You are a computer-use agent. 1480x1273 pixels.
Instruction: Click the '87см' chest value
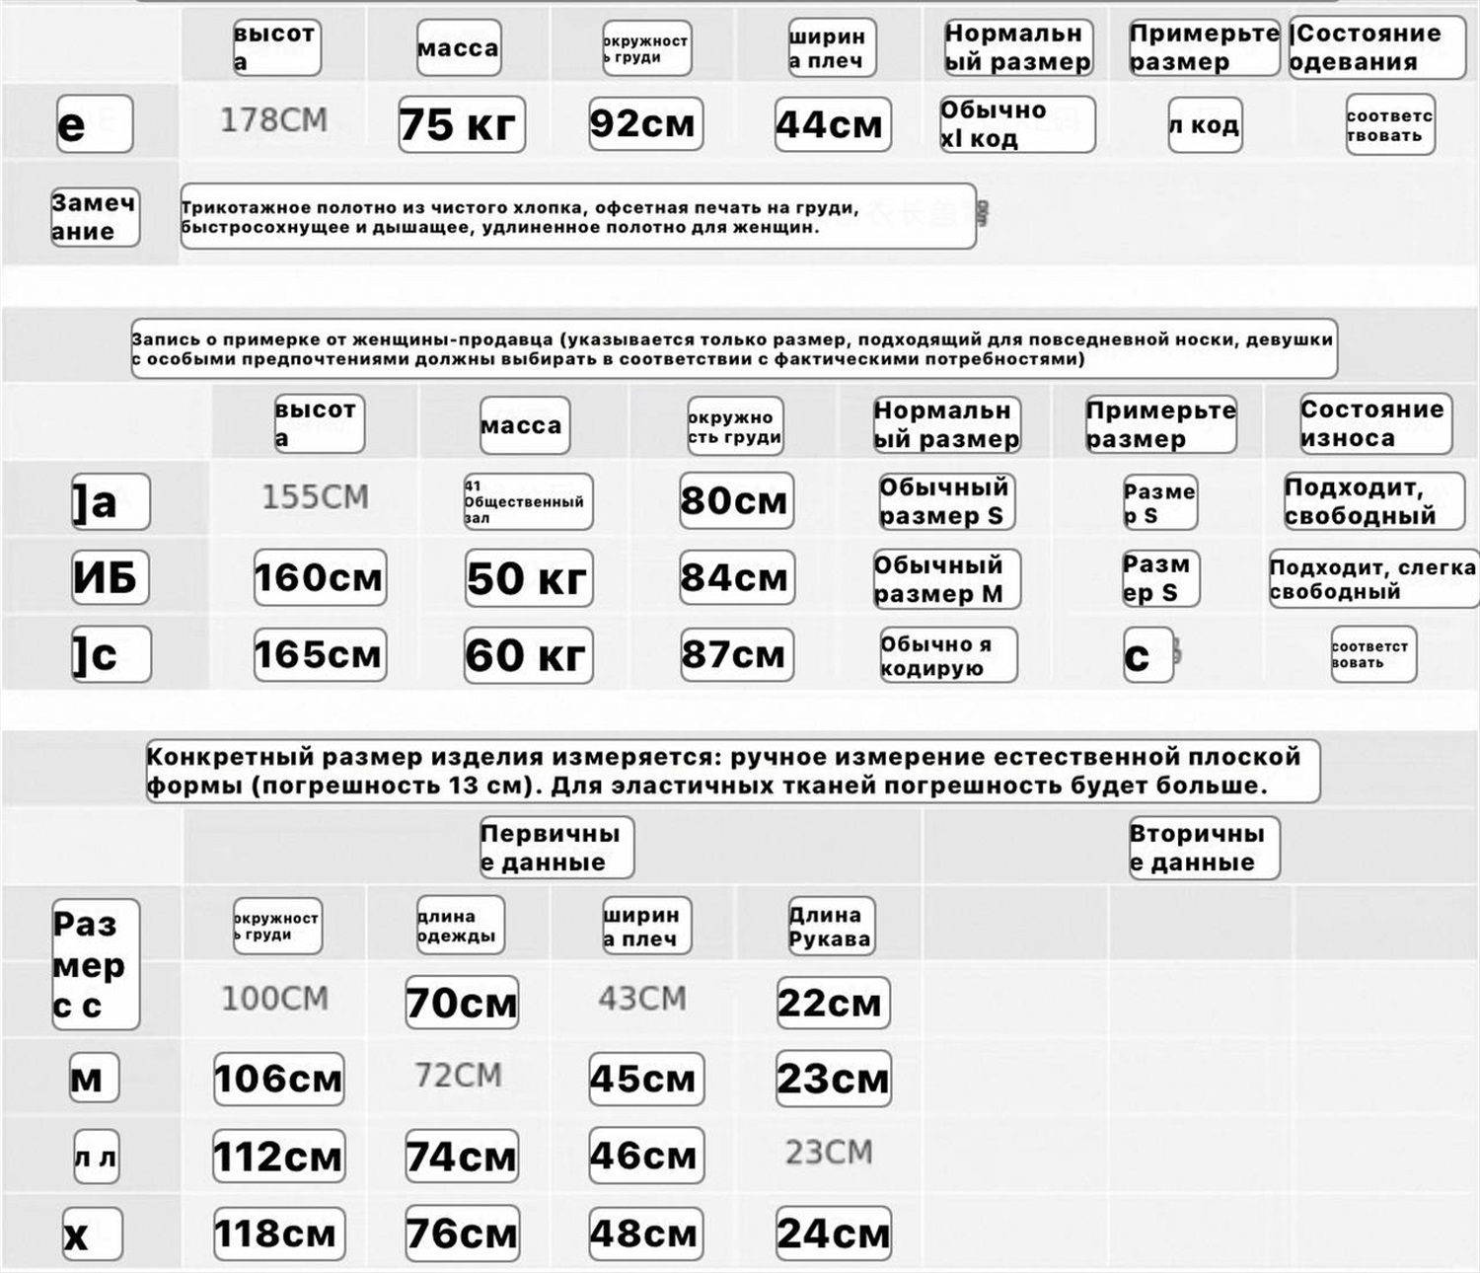[x=736, y=654]
